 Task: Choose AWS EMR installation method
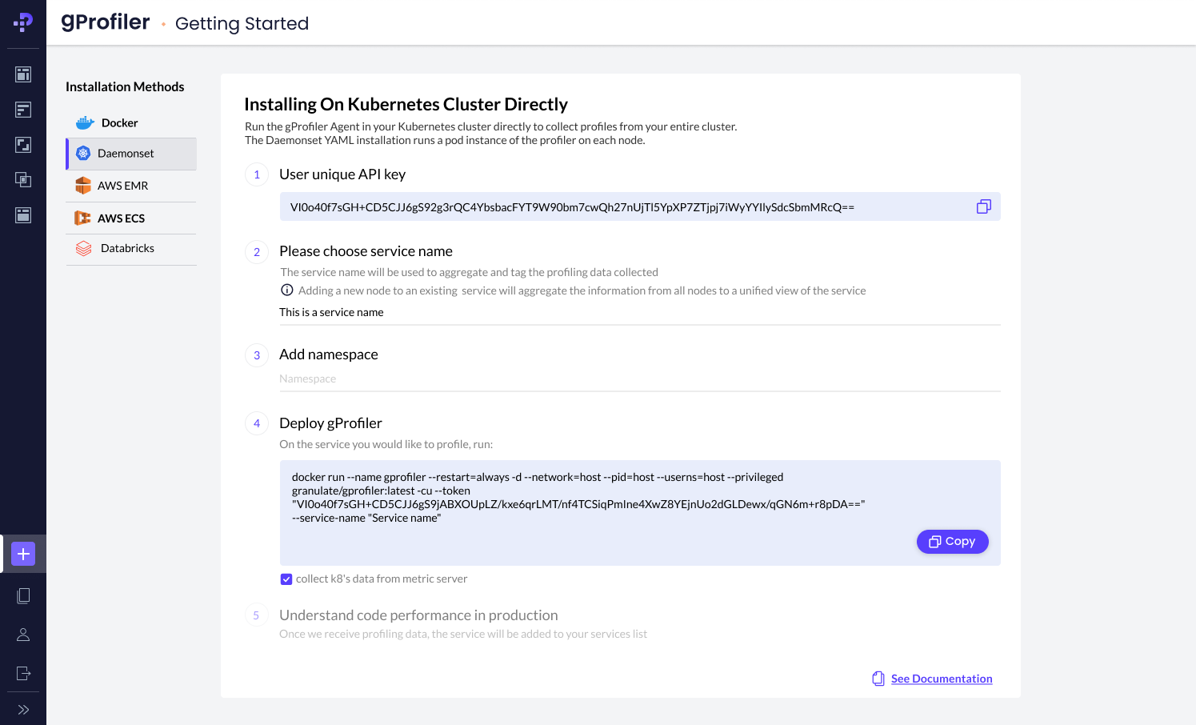click(122, 186)
